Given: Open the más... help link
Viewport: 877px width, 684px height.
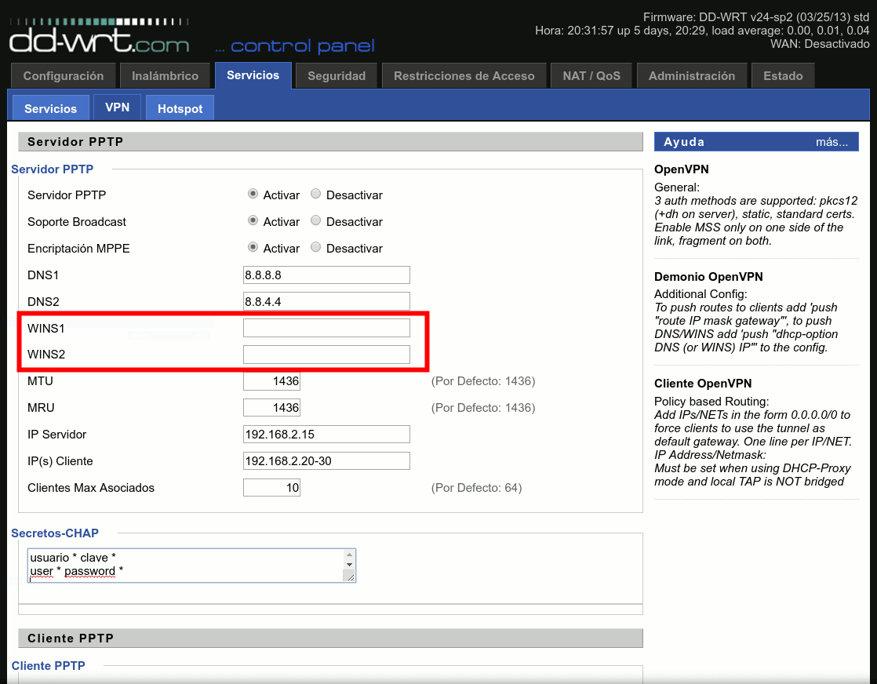Looking at the screenshot, I should click(832, 142).
